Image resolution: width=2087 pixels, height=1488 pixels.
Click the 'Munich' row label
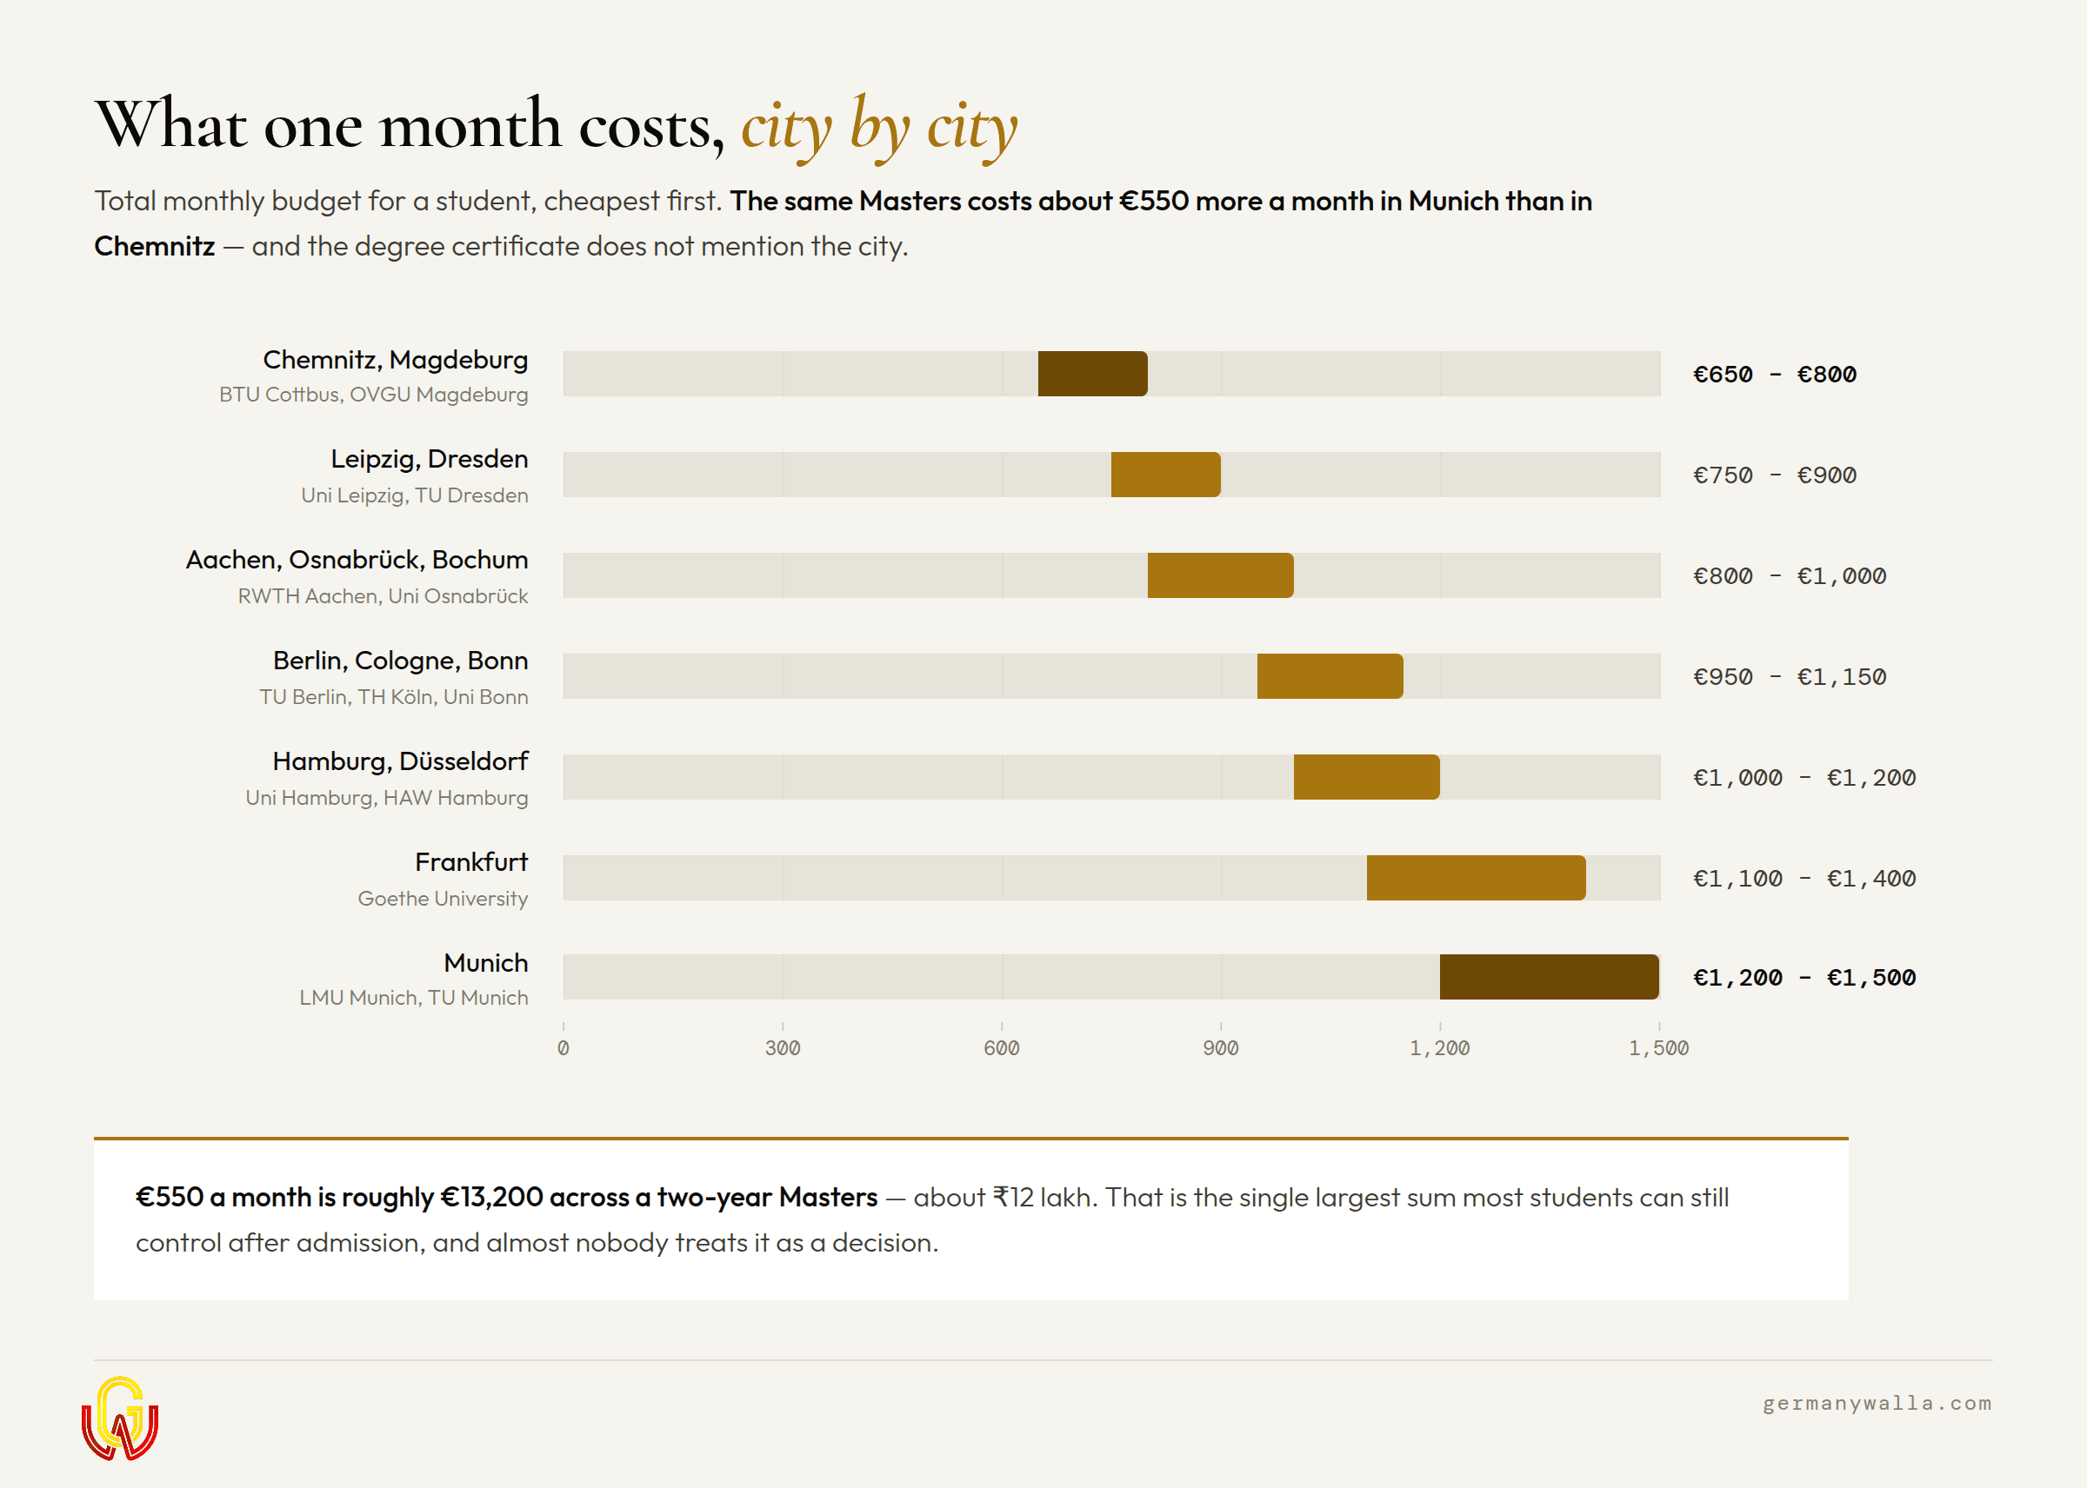(x=486, y=963)
